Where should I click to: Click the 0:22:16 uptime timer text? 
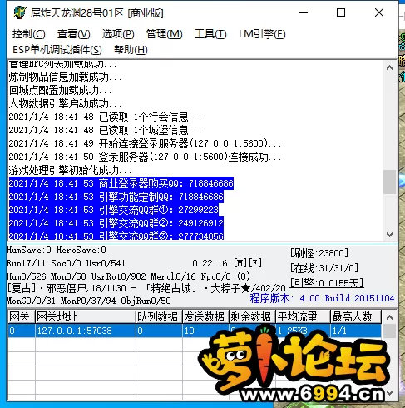210,263
